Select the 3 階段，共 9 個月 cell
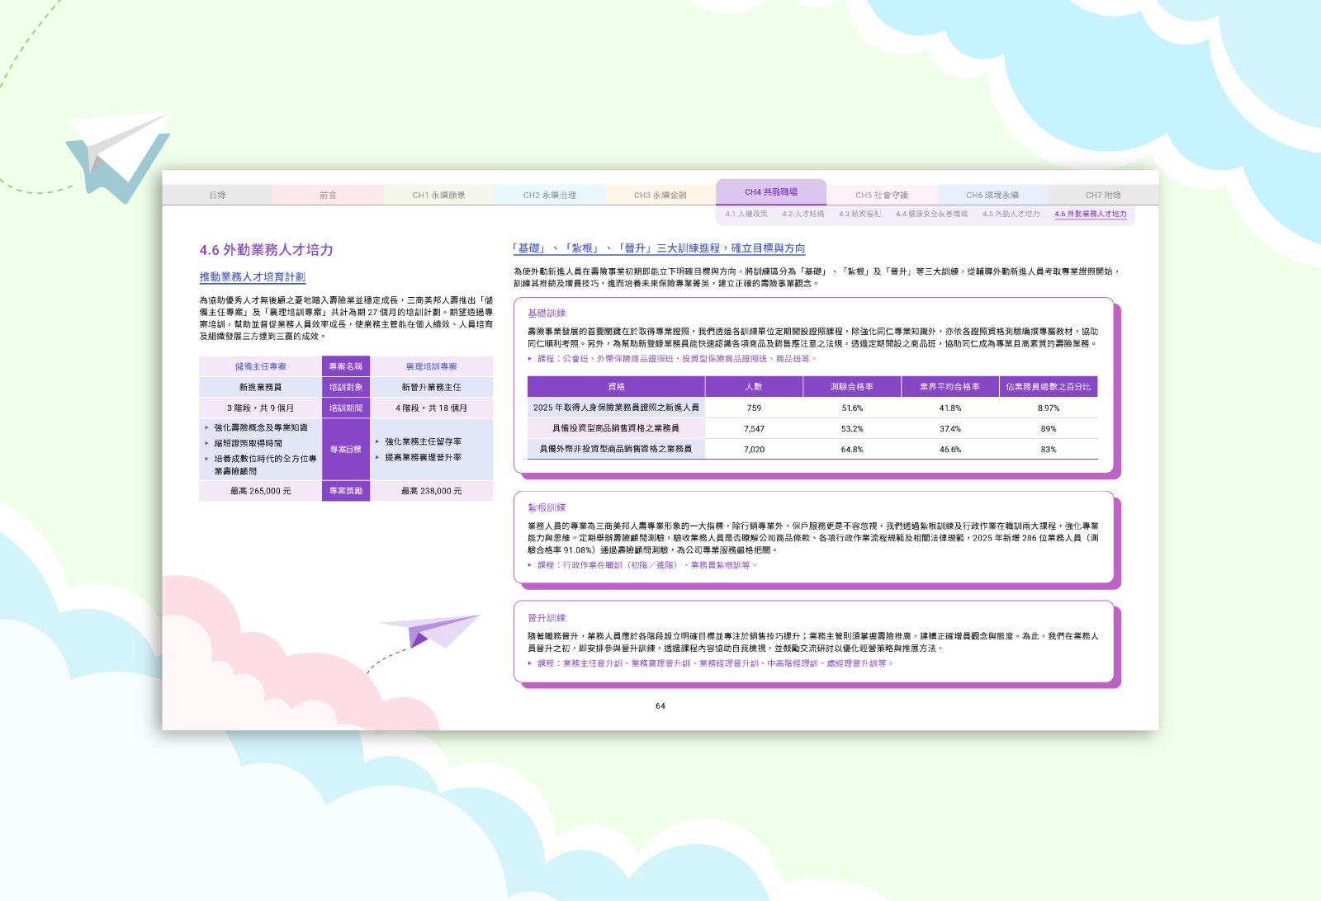1321x901 pixels. (260, 408)
